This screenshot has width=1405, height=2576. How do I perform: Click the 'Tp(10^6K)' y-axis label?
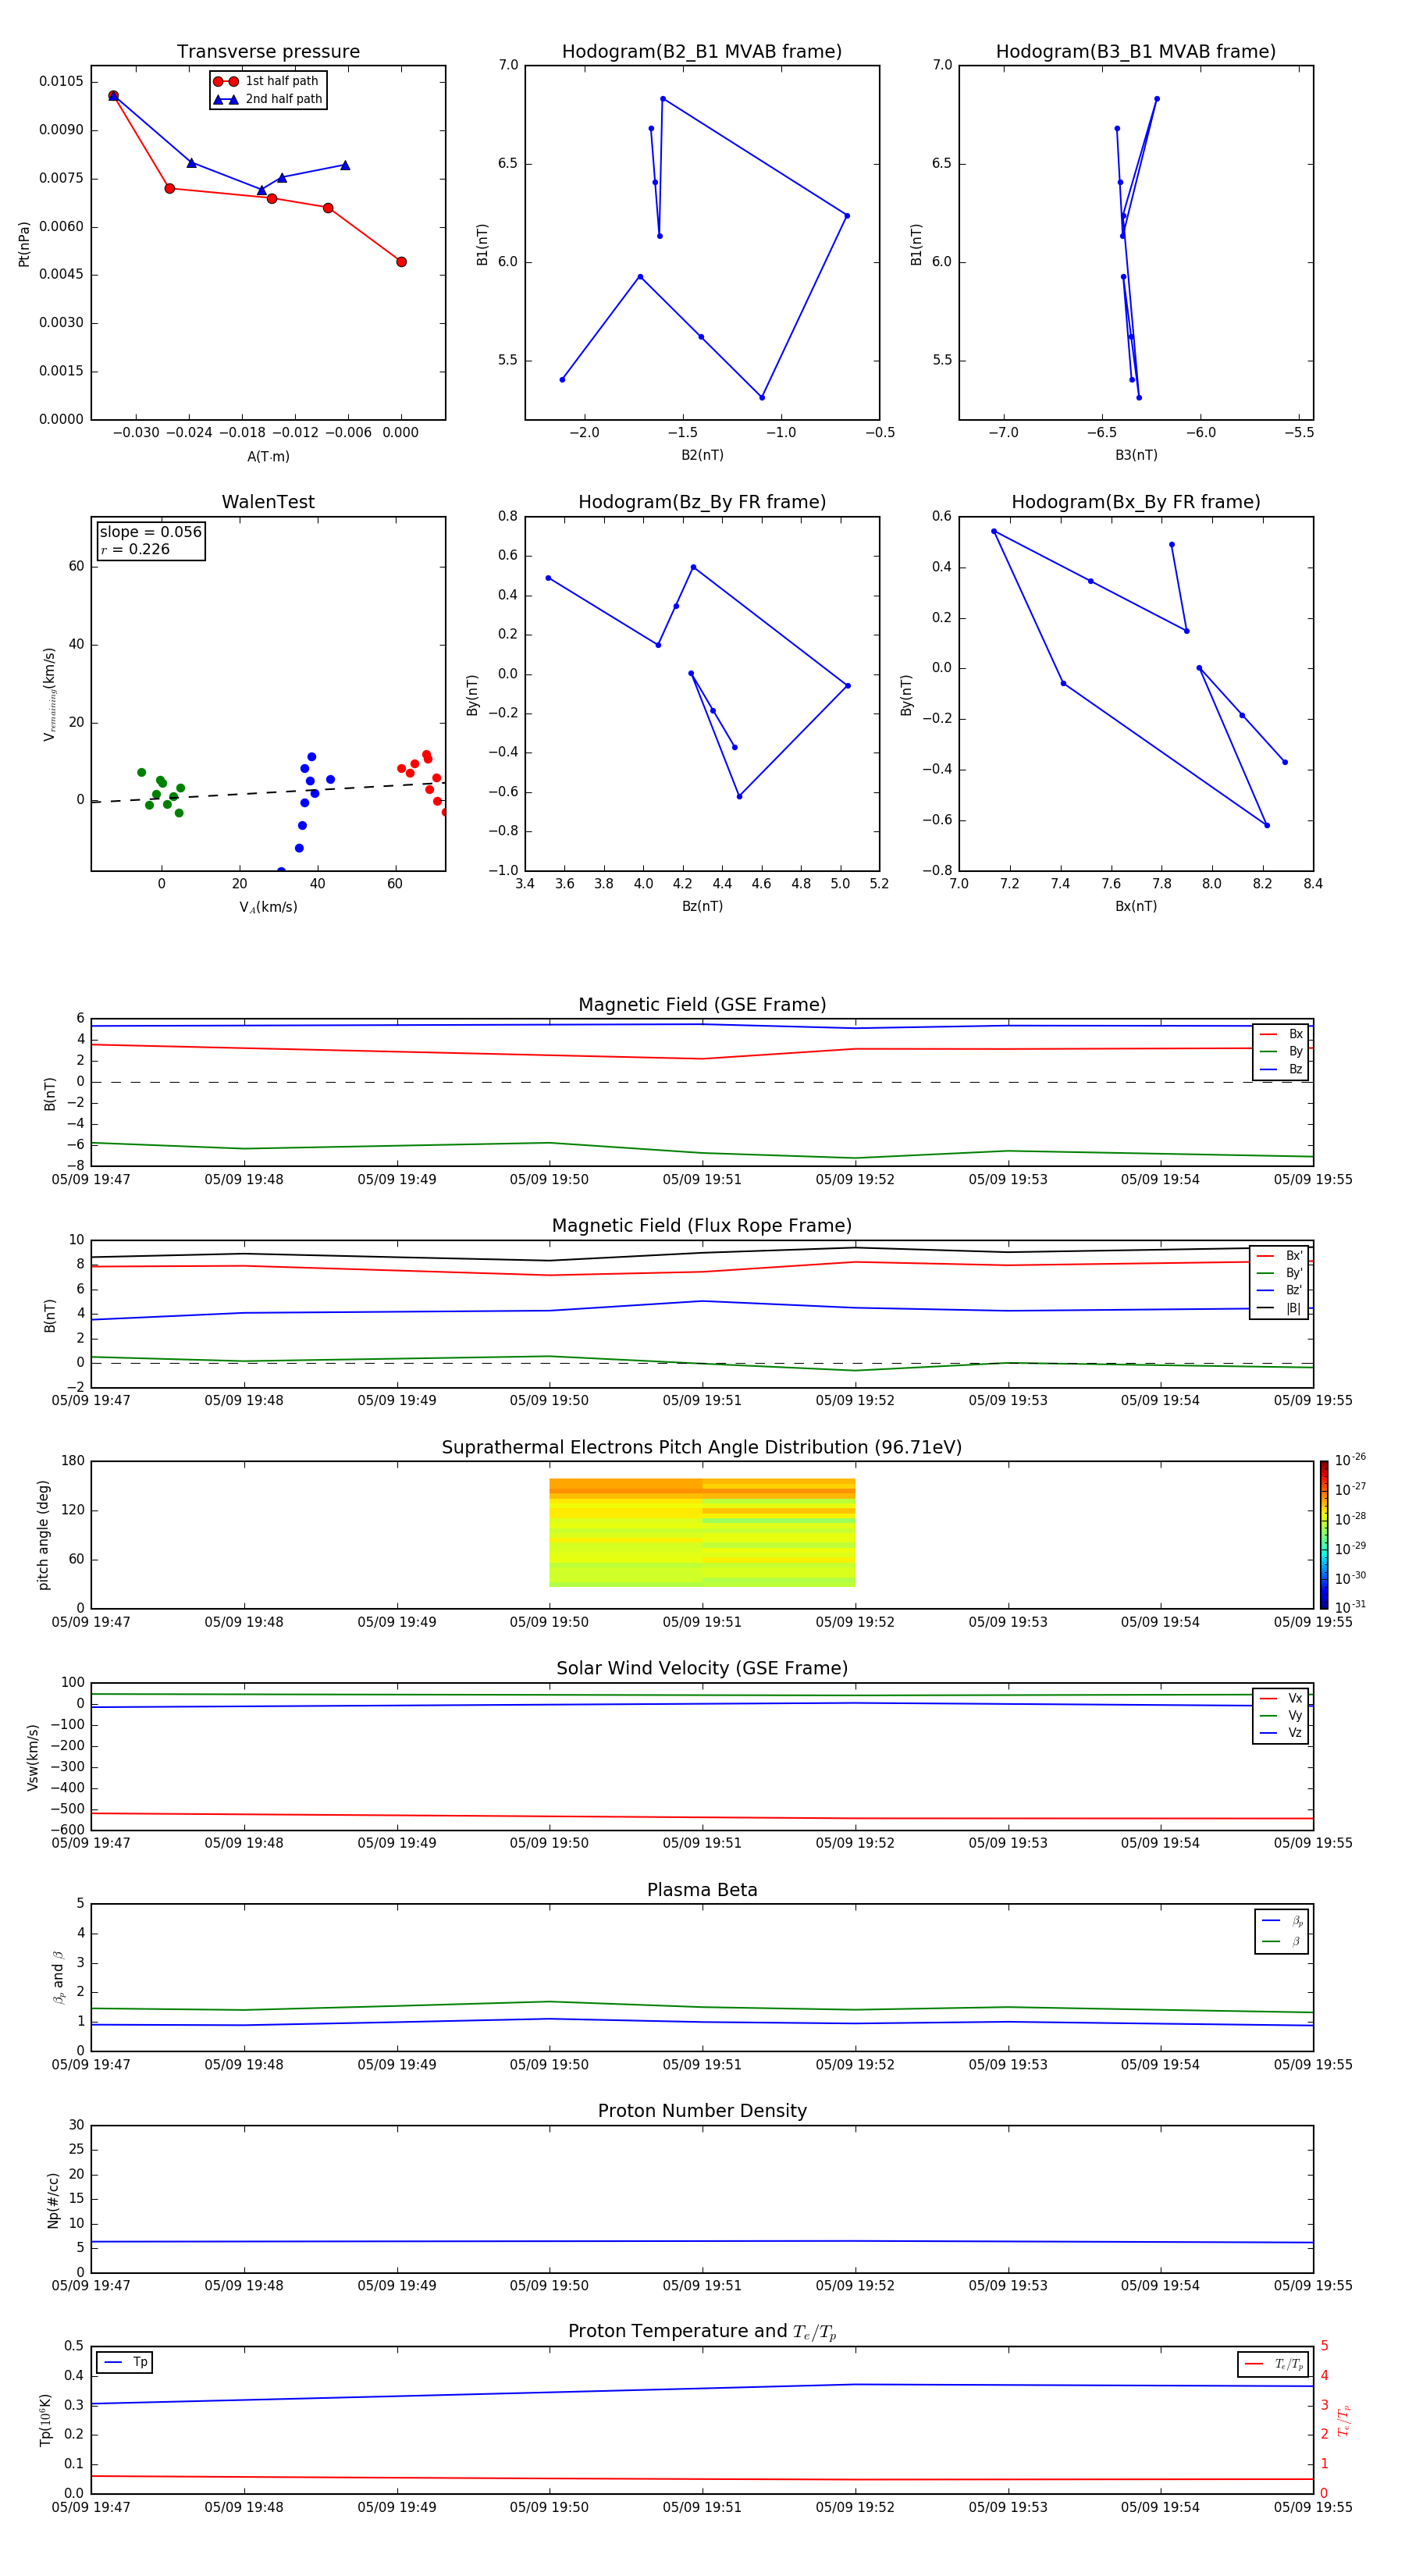click(45, 2420)
